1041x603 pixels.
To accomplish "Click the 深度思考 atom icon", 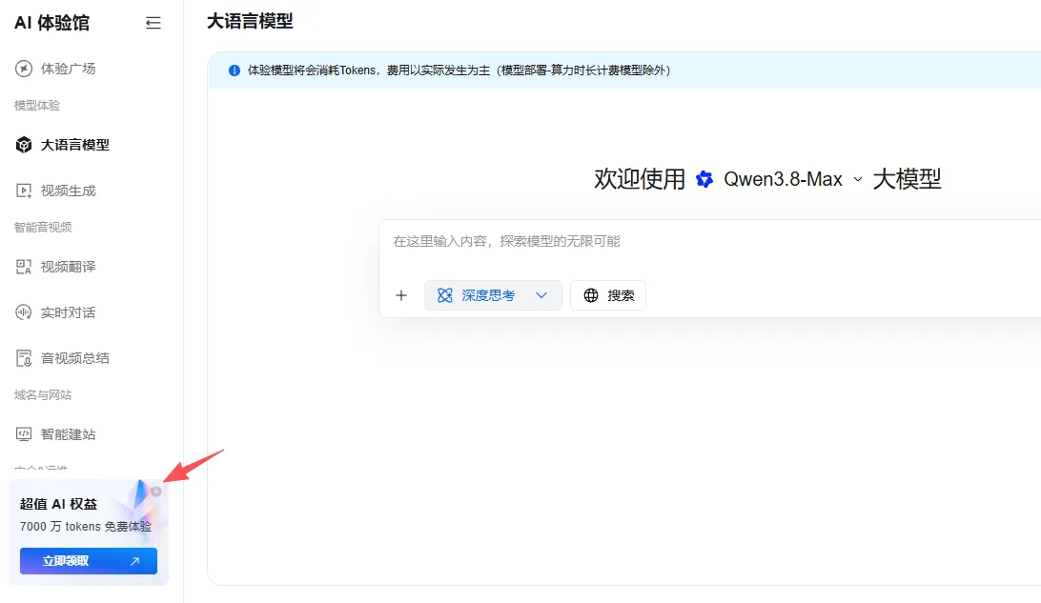I will coord(445,295).
